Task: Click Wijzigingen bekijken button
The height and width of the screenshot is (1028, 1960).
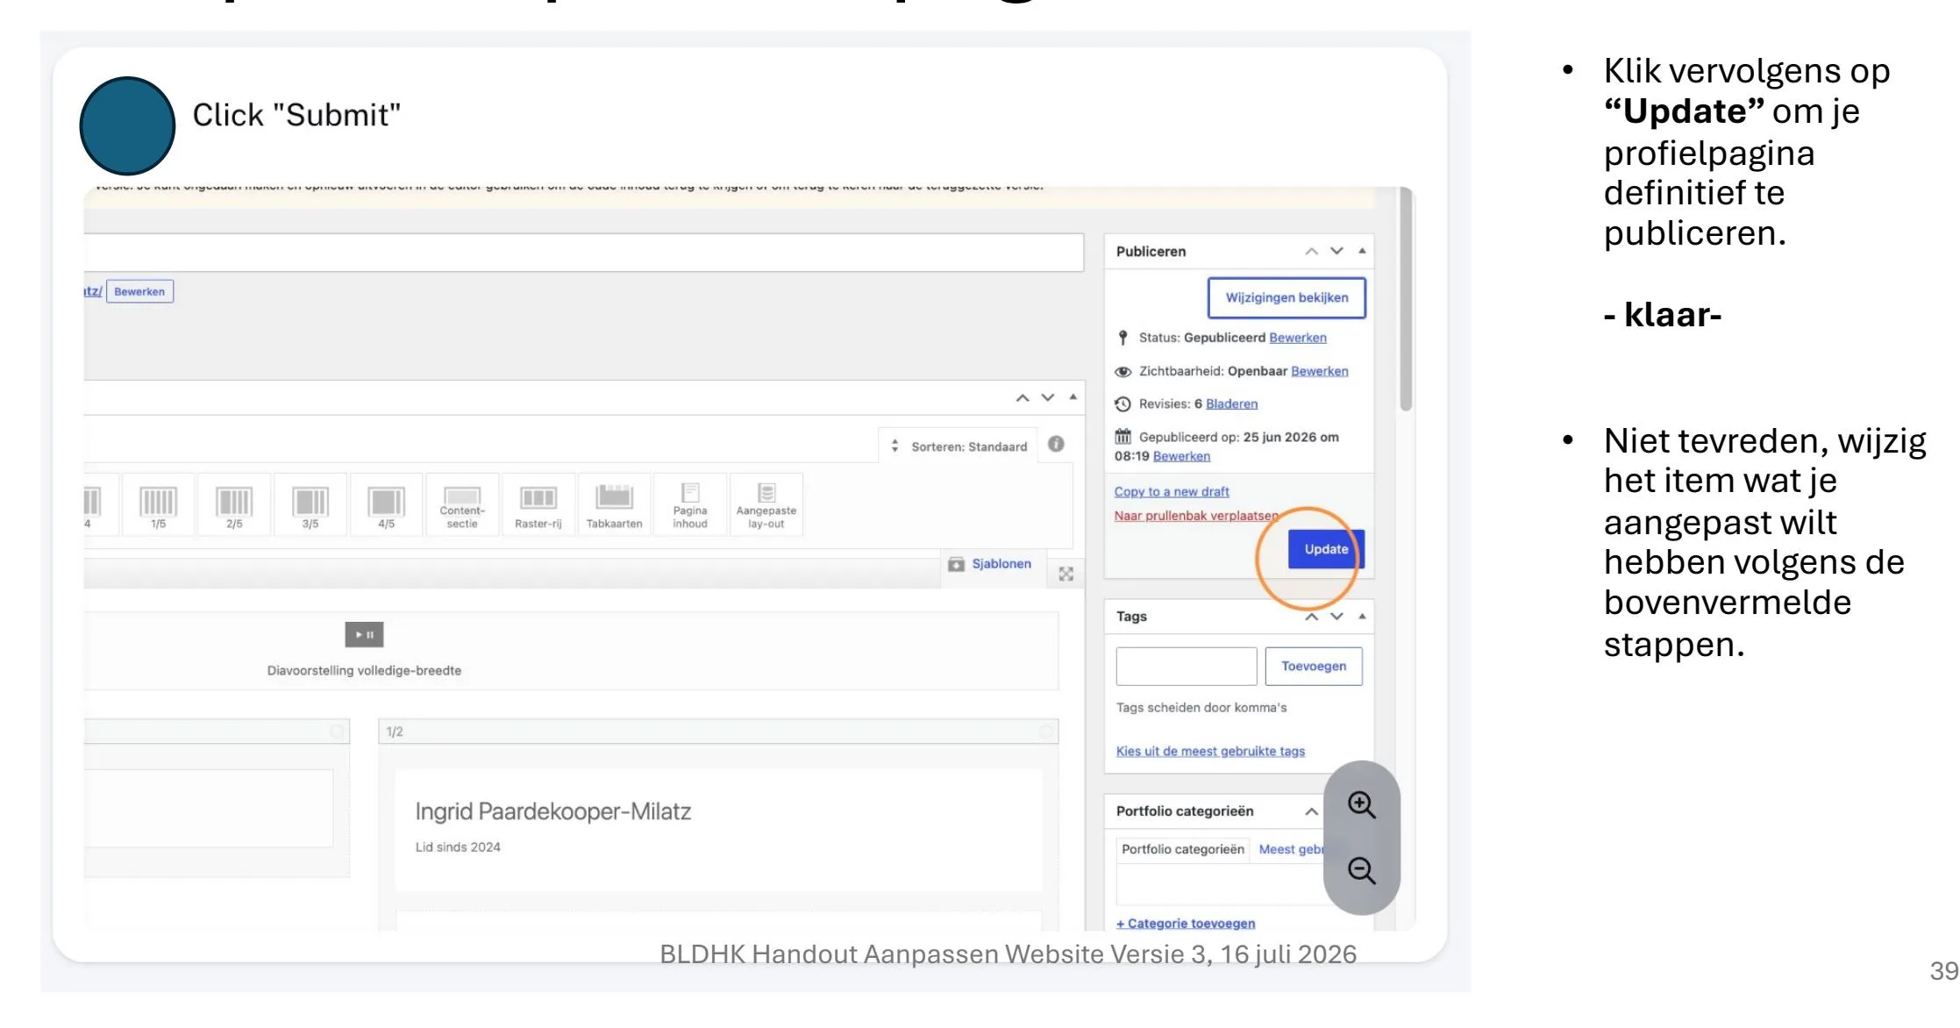Action: (x=1286, y=297)
